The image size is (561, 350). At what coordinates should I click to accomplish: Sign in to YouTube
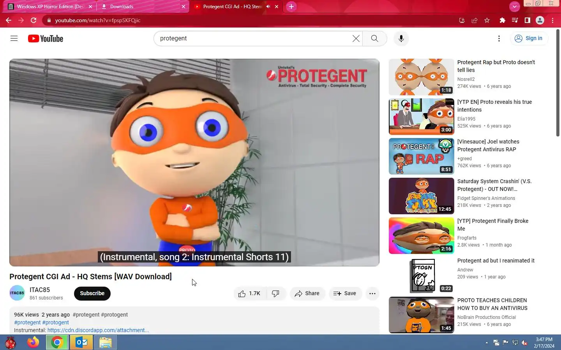[529, 38]
